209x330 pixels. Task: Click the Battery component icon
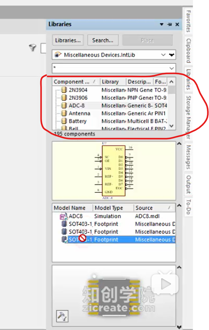point(64,121)
